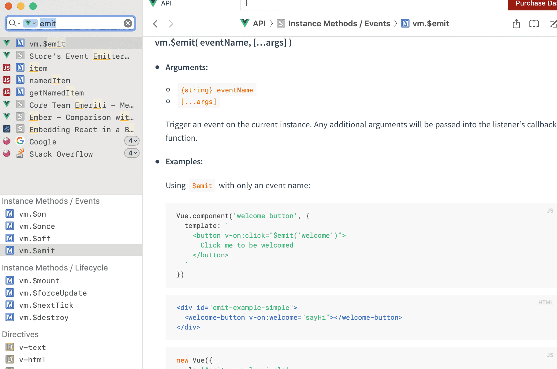Open the Vue docset filter dropdown
Screen dimensions: 557x369
tap(30, 23)
